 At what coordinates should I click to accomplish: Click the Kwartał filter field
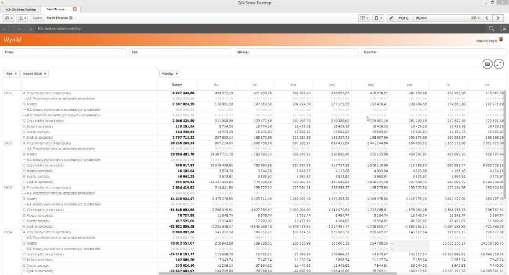[433, 52]
